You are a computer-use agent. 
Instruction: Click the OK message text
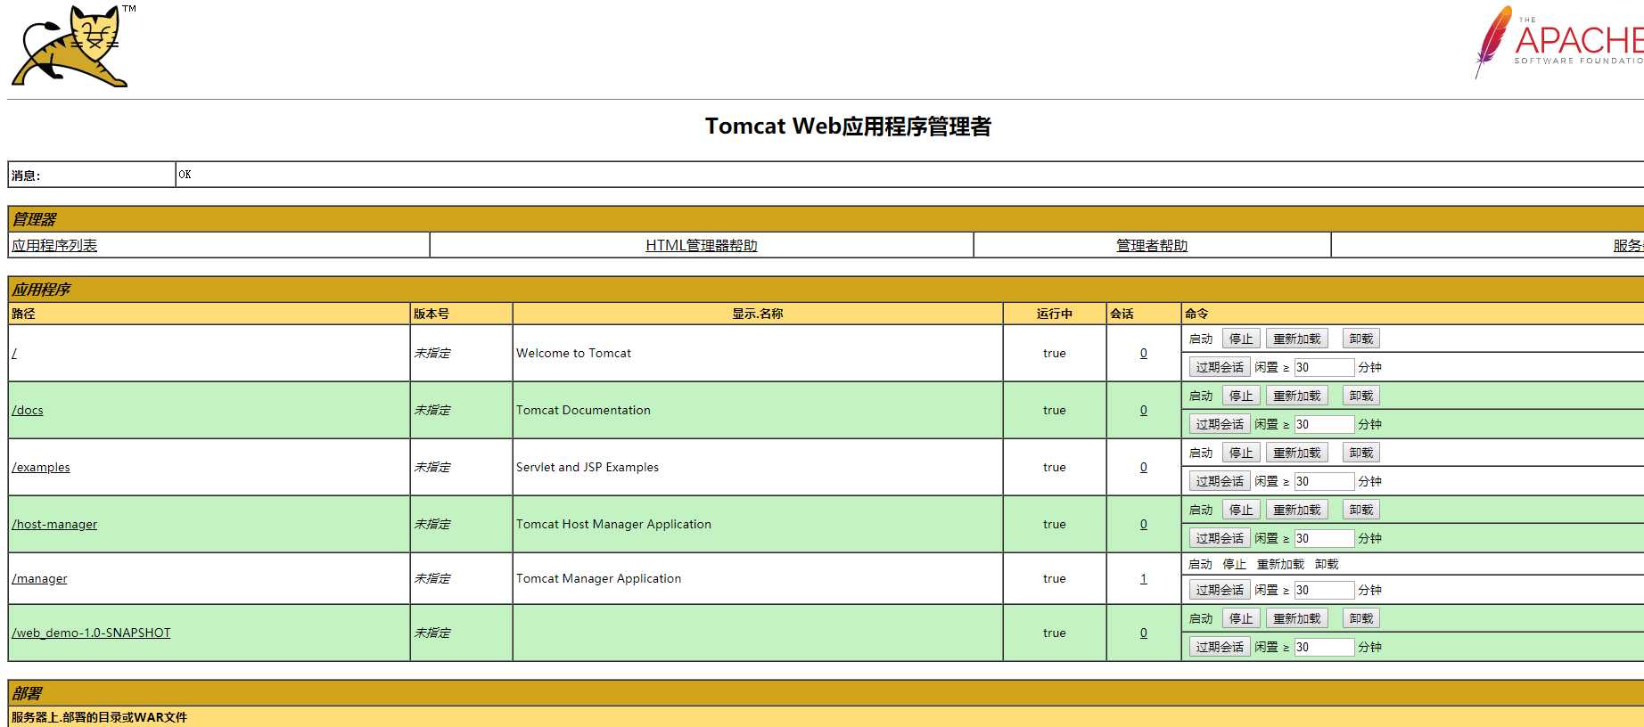click(x=185, y=175)
